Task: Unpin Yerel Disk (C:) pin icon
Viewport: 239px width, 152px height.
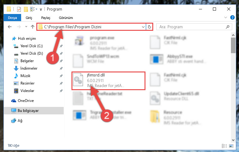Action: pyautogui.click(x=61, y=46)
